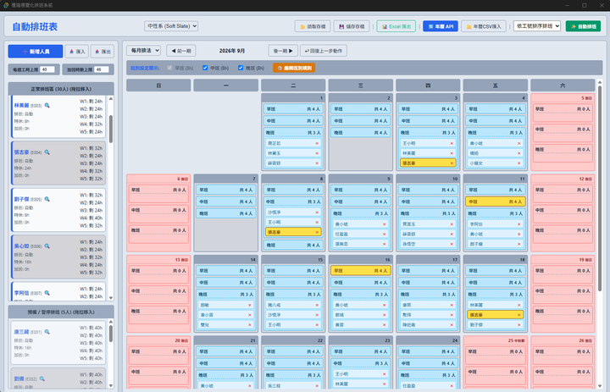Open details magnifier for 張志豪 (E004)
The width and height of the screenshot is (610, 392).
47,152
